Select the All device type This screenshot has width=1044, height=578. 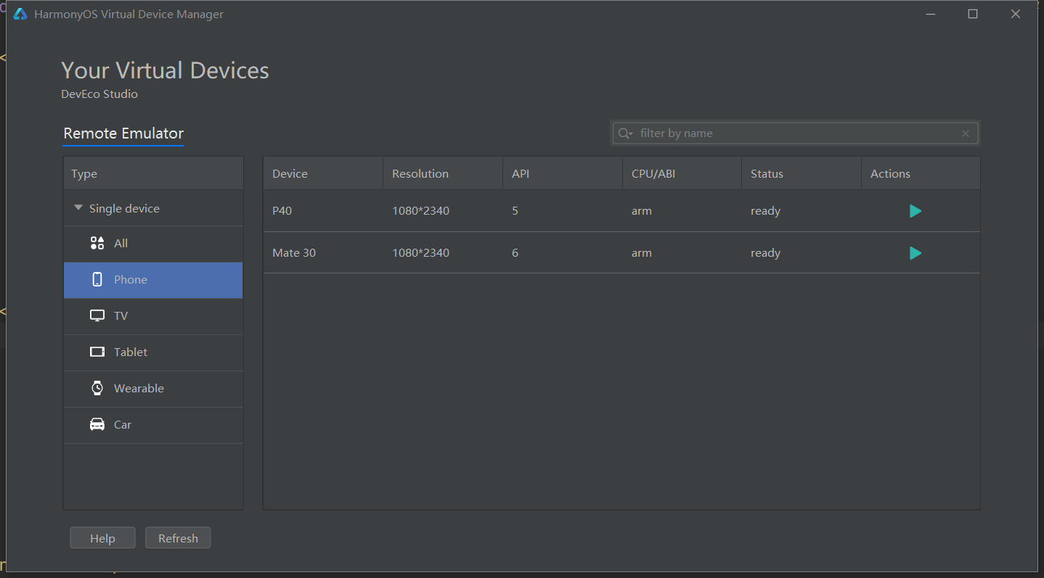click(153, 244)
